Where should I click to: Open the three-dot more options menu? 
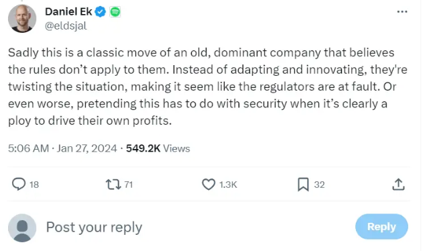pyautogui.click(x=402, y=11)
